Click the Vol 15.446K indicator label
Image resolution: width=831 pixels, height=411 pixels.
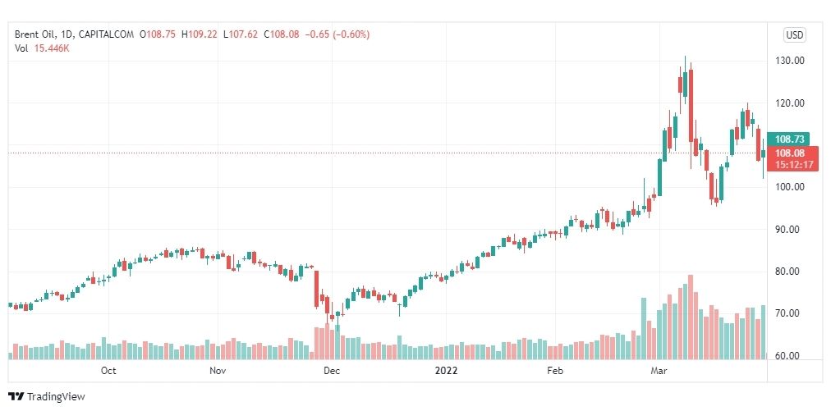coord(43,48)
